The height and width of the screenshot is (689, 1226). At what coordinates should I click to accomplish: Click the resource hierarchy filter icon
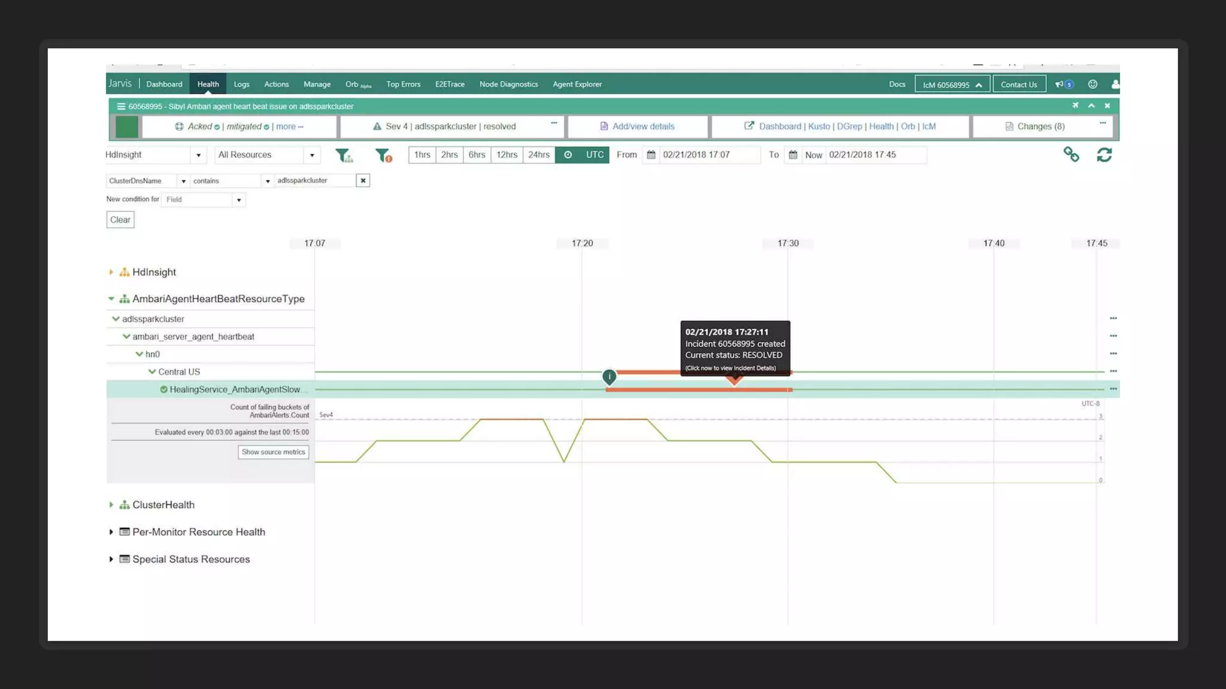pos(344,156)
